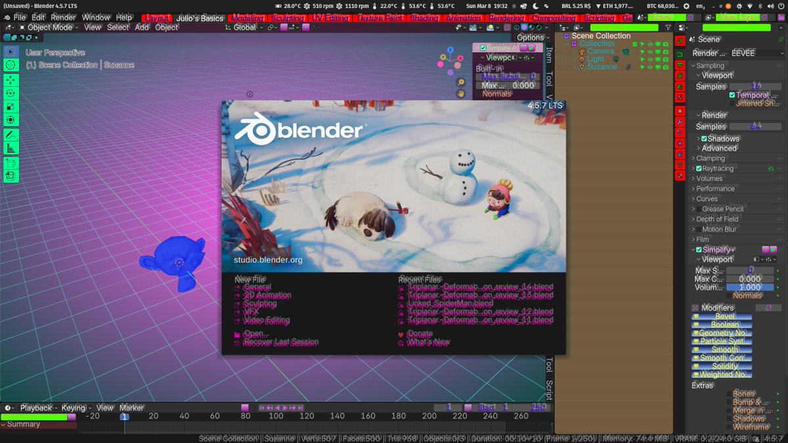Open the Particles properties tab
788x443 pixels.
click(x=680, y=133)
